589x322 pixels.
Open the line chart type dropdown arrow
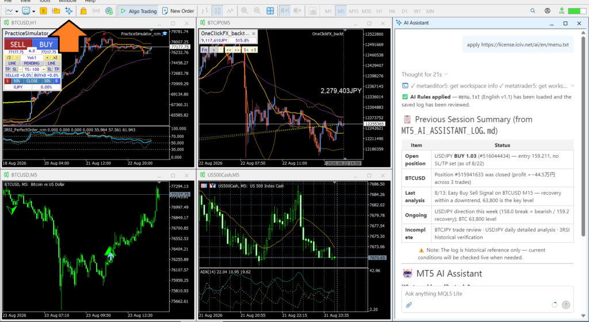pyautogui.click(x=17, y=12)
